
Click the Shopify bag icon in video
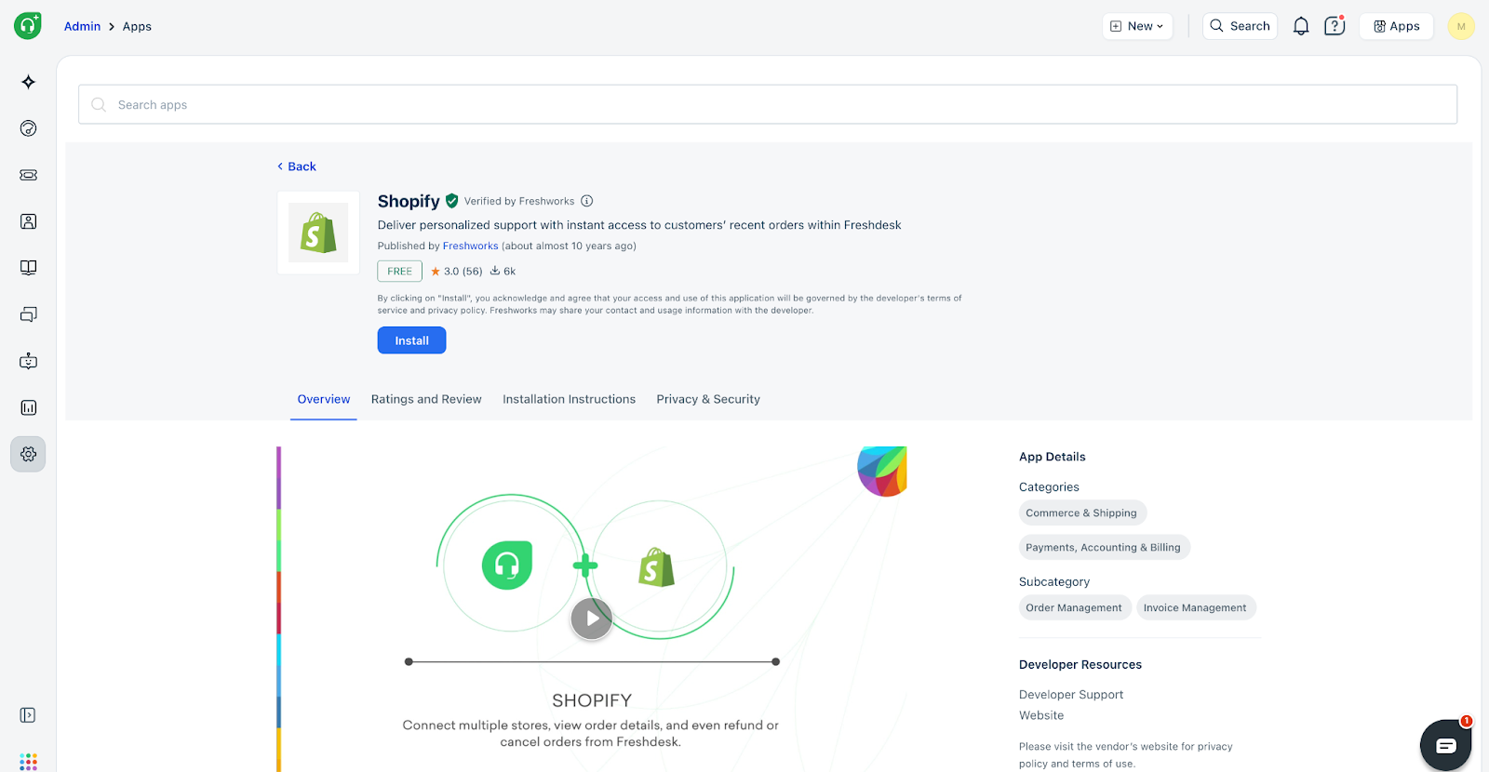[656, 567]
